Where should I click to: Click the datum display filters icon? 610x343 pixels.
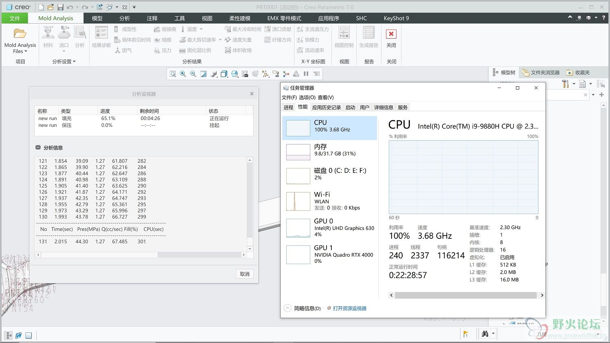(x=266, y=74)
